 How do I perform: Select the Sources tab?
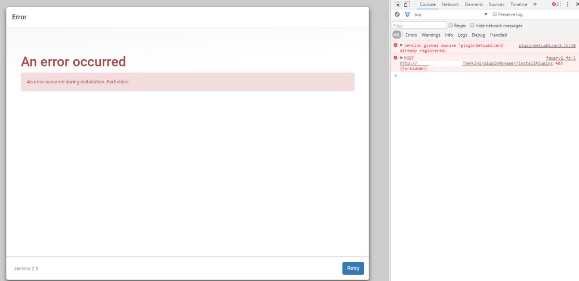(x=496, y=4)
